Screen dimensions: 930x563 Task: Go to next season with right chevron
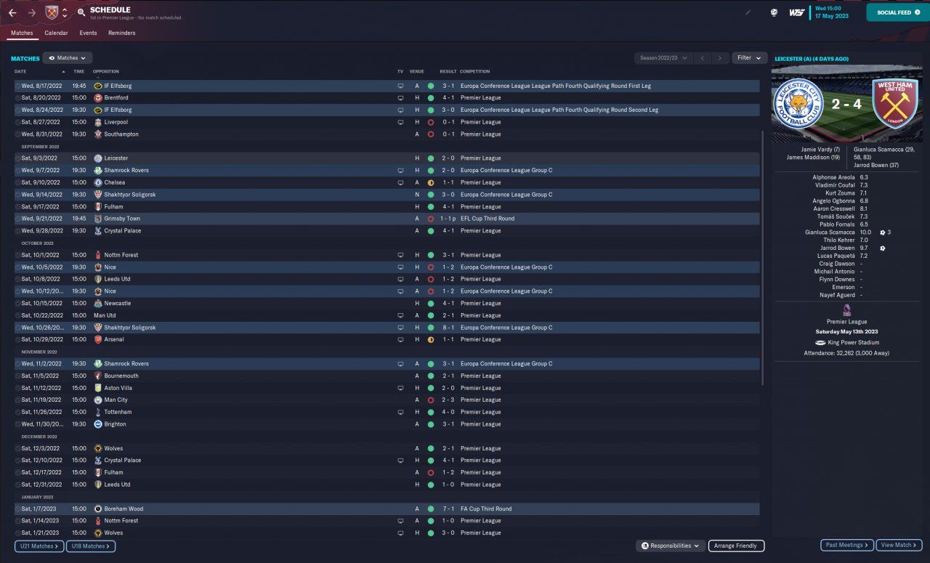[719, 58]
